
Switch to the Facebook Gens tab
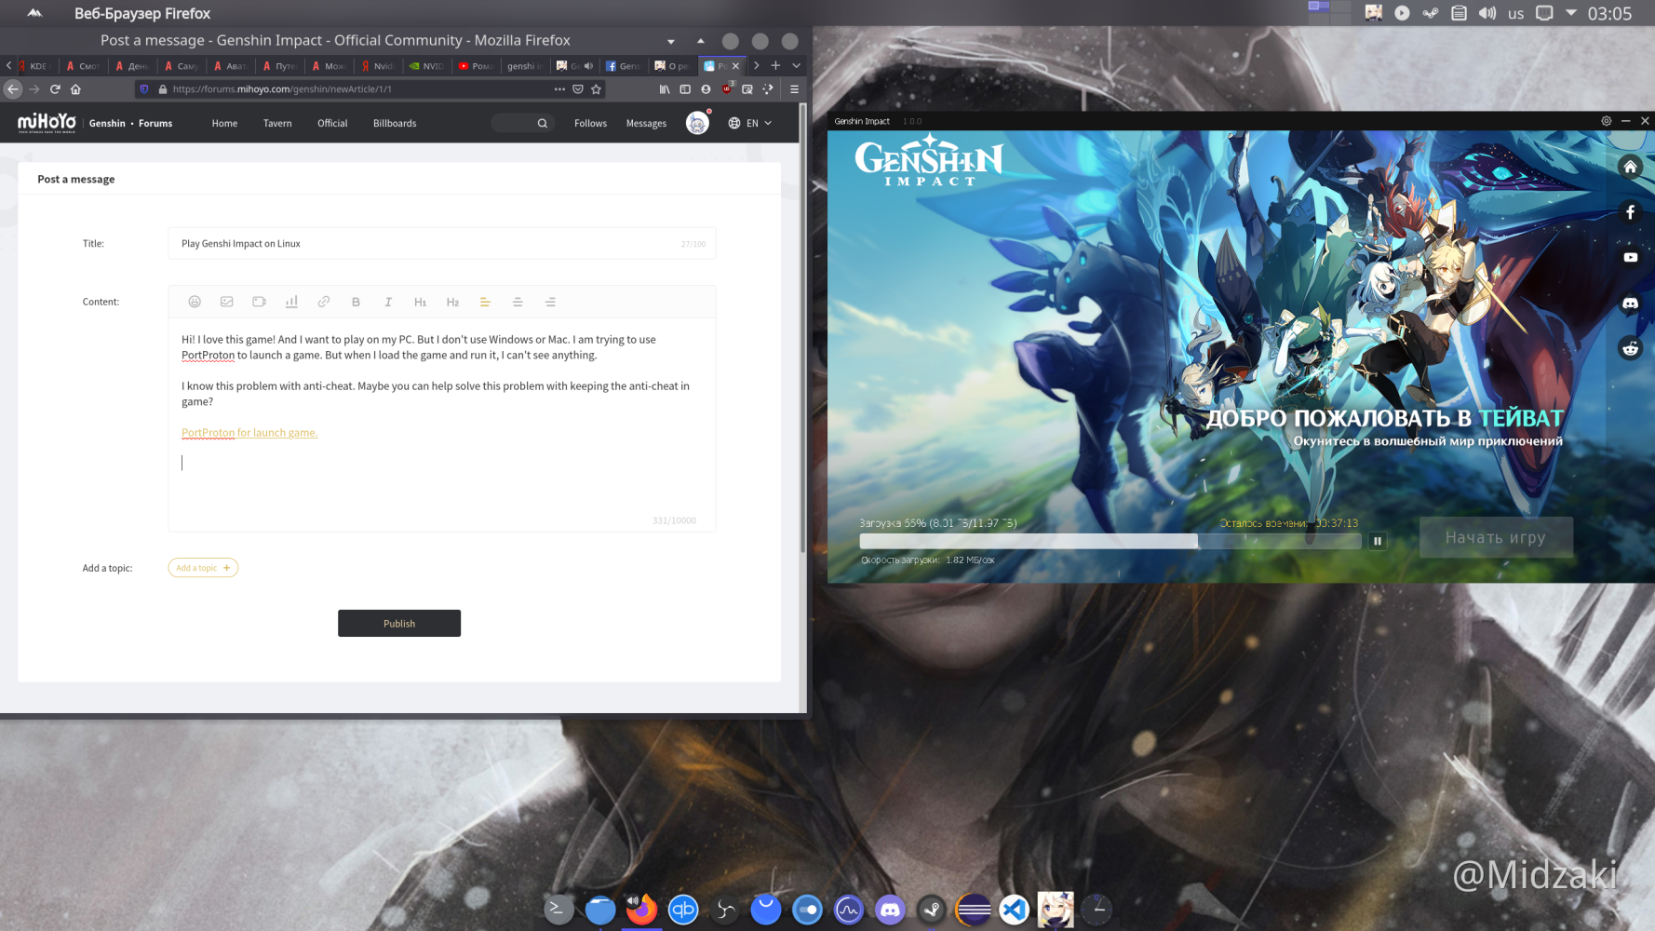tap(623, 65)
